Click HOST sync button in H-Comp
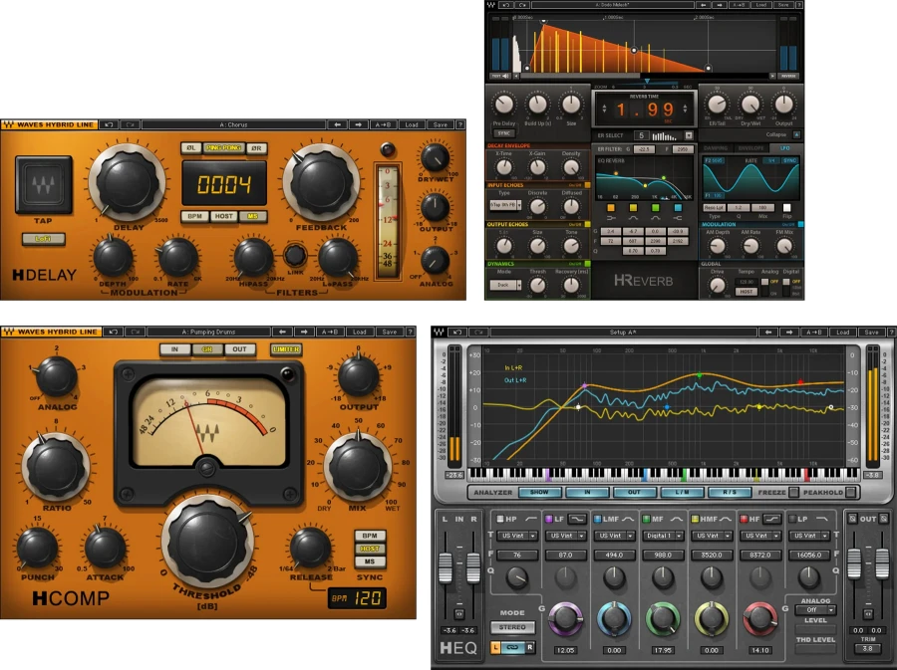This screenshot has height=670, width=897. coord(370,549)
